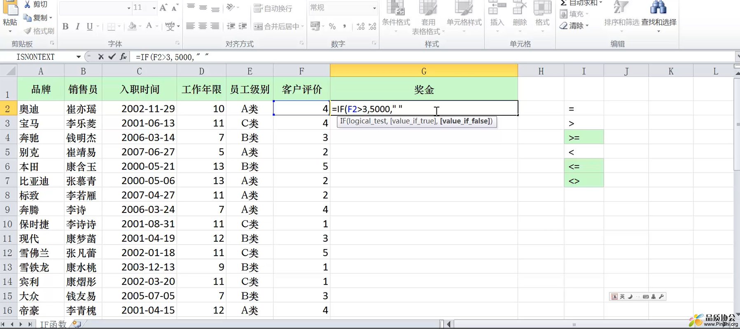Click the Wrap Text (自动换行) button
This screenshot has height=329, width=740.
(273, 8)
